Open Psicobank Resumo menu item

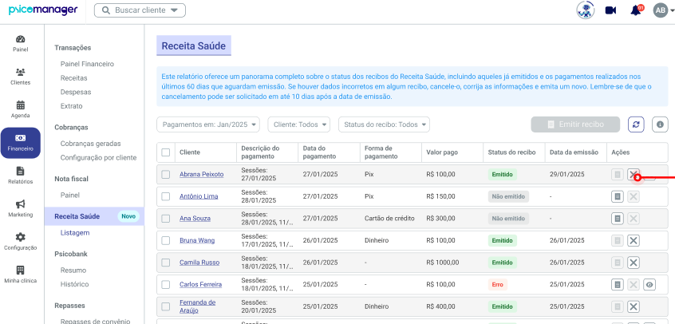(x=73, y=271)
